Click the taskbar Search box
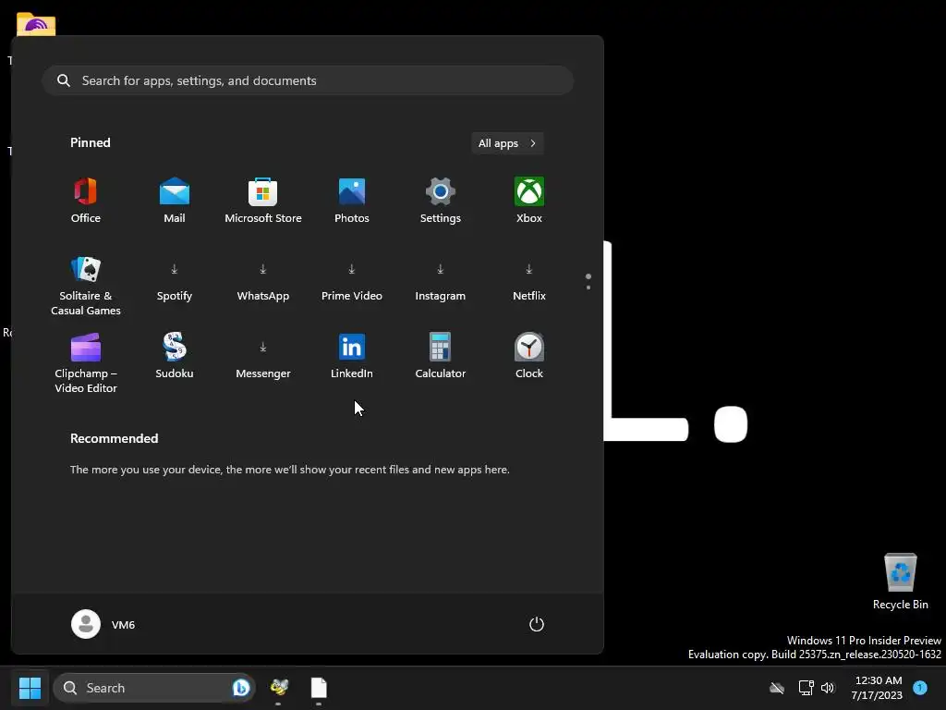The image size is (946, 710). click(154, 688)
